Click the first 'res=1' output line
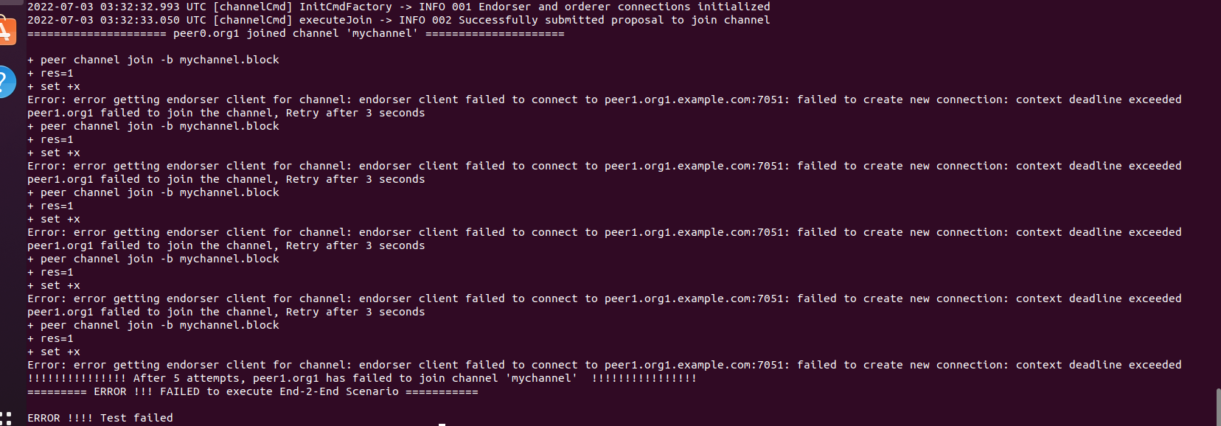Image resolution: width=1221 pixels, height=426 pixels. (x=50, y=73)
